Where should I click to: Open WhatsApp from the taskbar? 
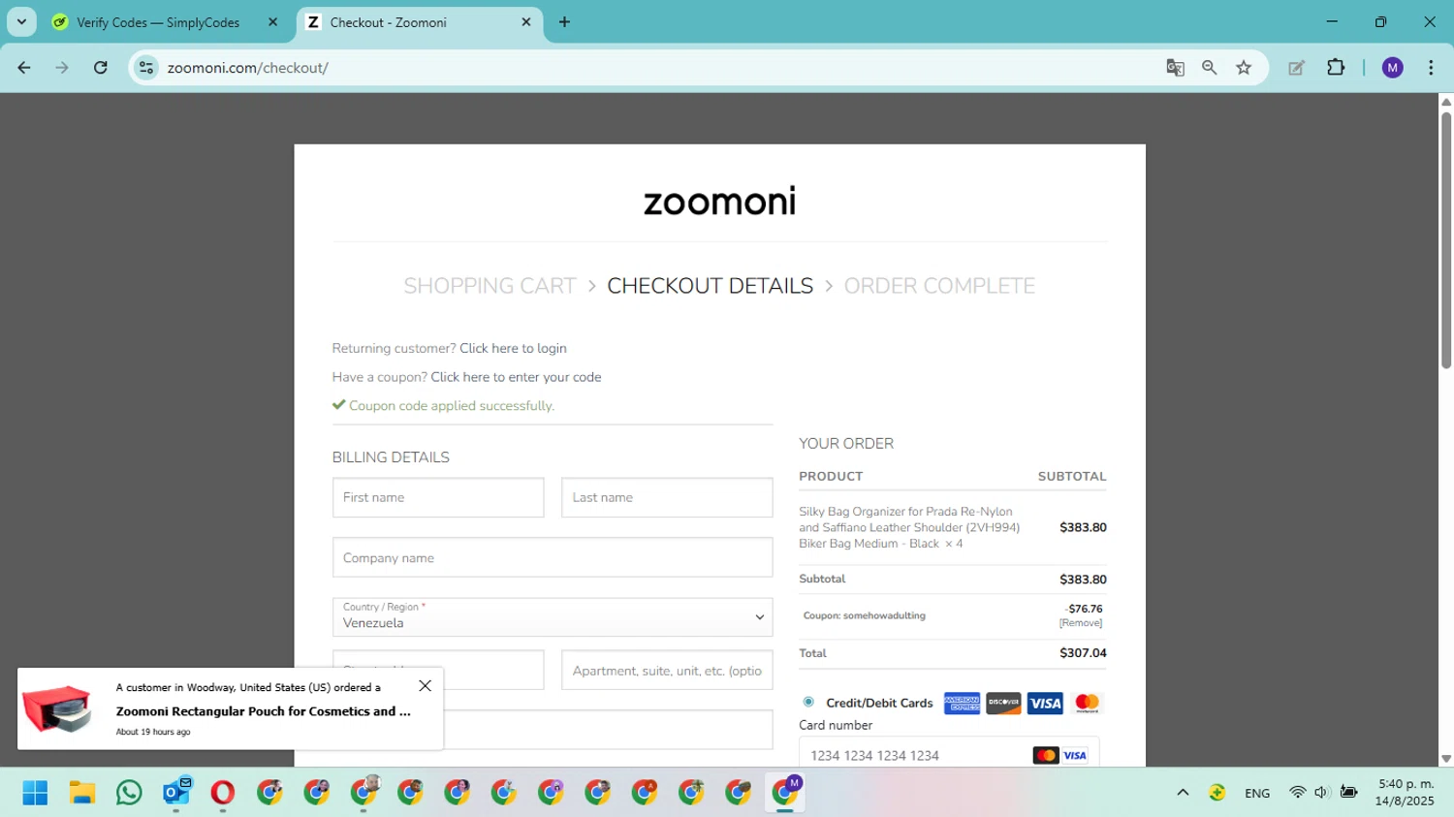[x=129, y=793]
